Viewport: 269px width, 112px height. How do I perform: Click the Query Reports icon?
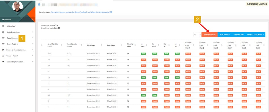pos(3,44)
